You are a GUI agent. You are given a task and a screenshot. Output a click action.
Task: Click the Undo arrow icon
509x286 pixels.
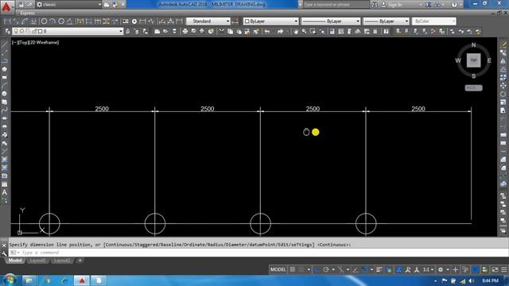coord(267,31)
